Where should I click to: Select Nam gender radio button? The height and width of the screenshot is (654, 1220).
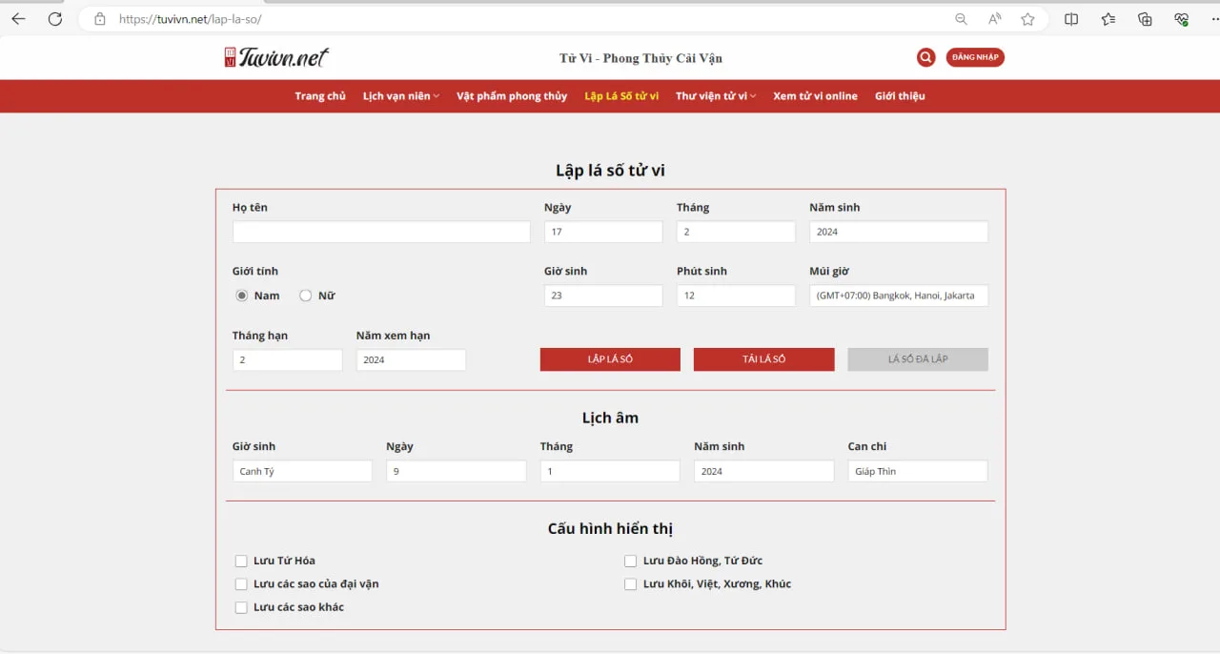(242, 296)
